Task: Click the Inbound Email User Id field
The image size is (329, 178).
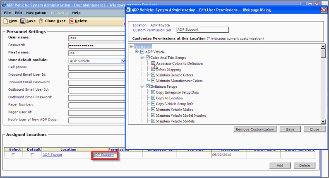Action: [x=97, y=75]
